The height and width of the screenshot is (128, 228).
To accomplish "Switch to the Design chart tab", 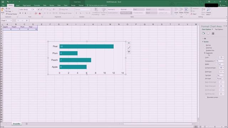I will [x=73, y=5].
